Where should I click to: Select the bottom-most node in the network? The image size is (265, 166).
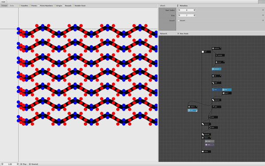click(206, 151)
